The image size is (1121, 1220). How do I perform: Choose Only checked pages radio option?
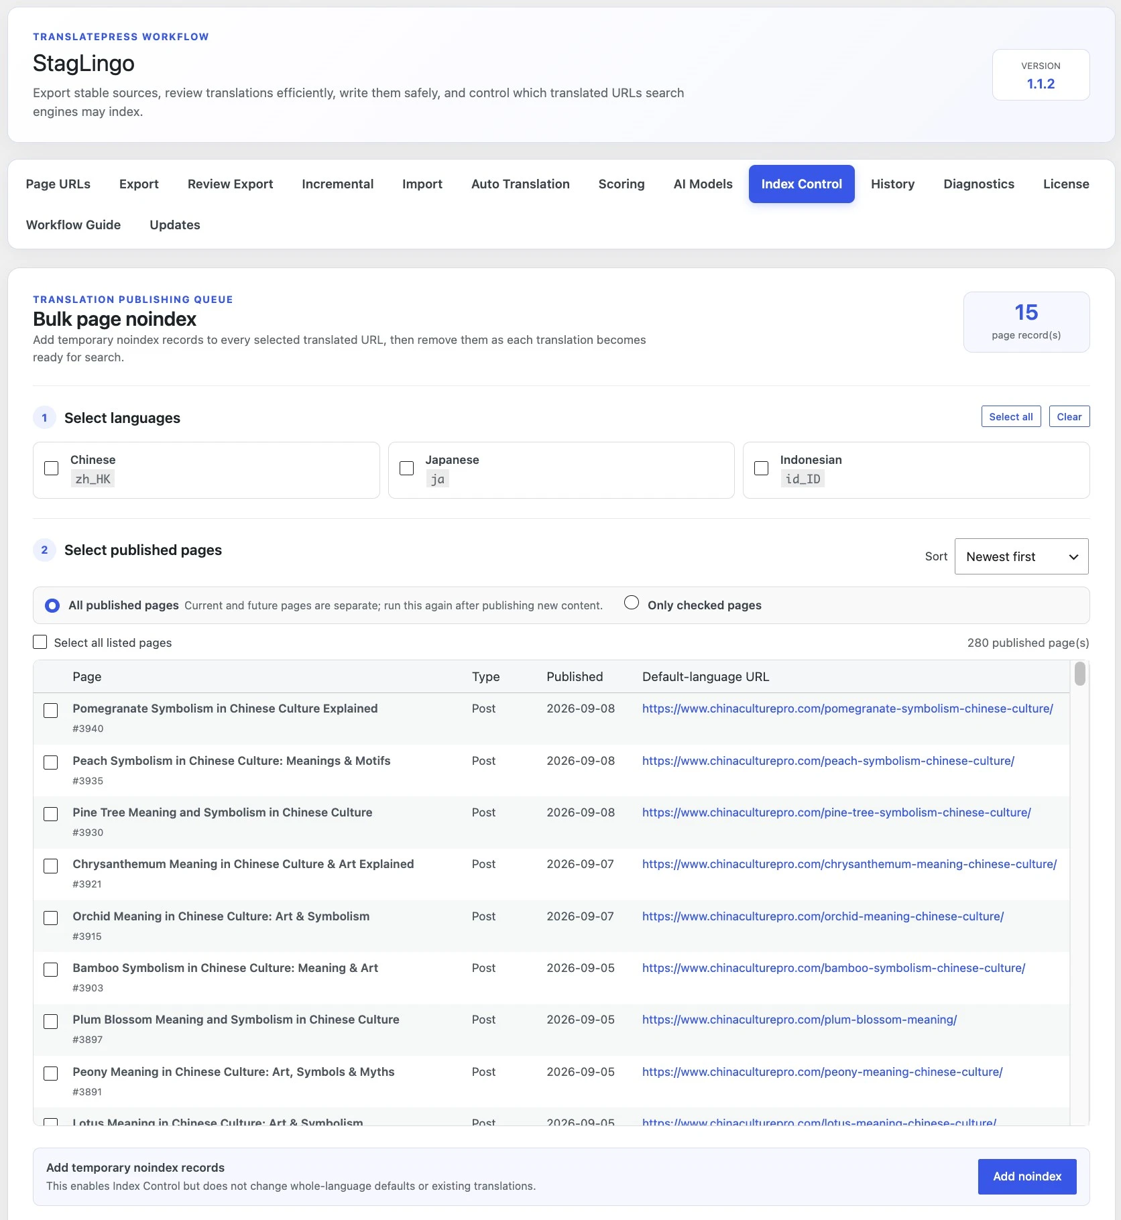click(x=632, y=602)
